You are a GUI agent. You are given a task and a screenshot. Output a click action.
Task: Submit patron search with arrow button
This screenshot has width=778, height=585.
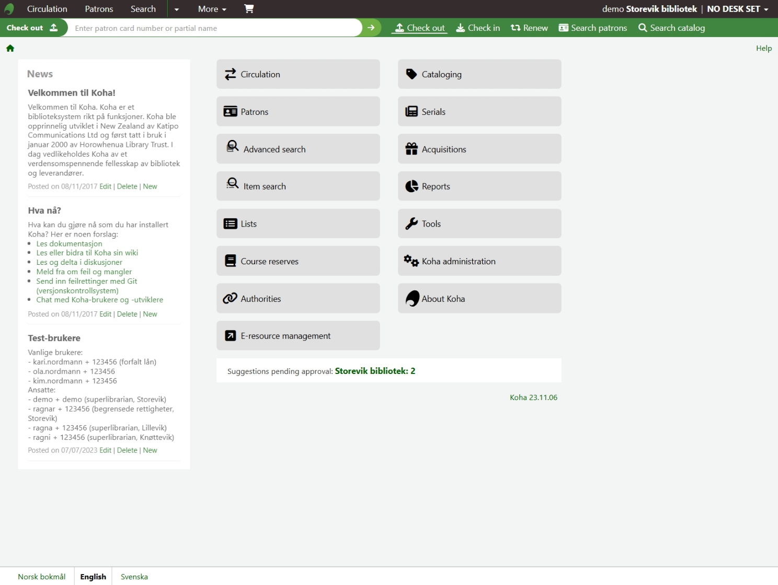click(x=371, y=28)
